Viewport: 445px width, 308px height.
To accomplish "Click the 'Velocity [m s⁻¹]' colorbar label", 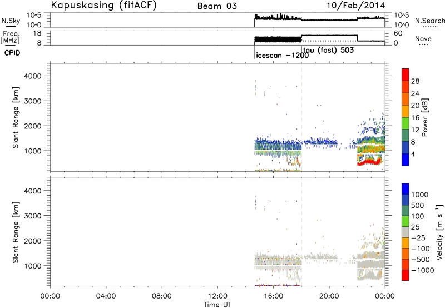I will coord(439,232).
